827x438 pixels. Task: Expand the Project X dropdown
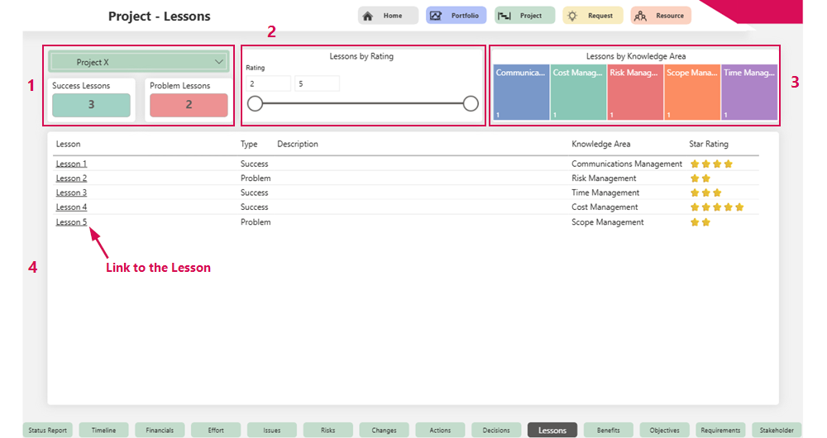tap(218, 62)
